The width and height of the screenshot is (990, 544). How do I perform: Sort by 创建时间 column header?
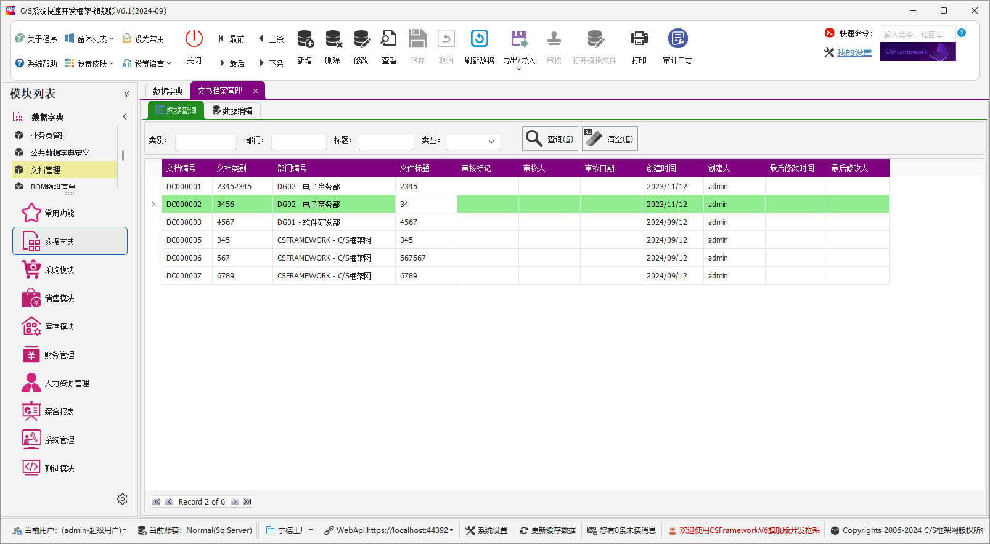coord(673,168)
